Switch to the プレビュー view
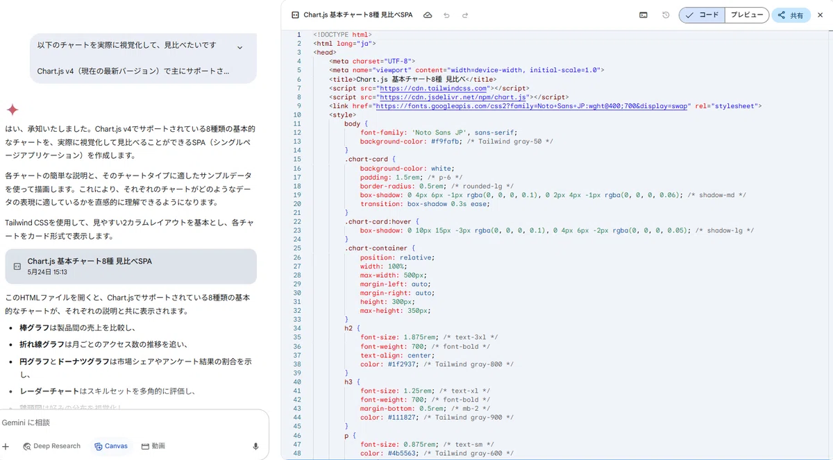This screenshot has width=833, height=460. (747, 15)
